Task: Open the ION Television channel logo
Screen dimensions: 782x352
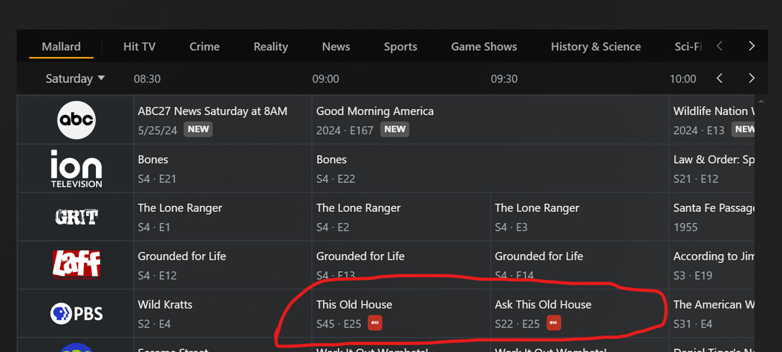Action: 76,168
